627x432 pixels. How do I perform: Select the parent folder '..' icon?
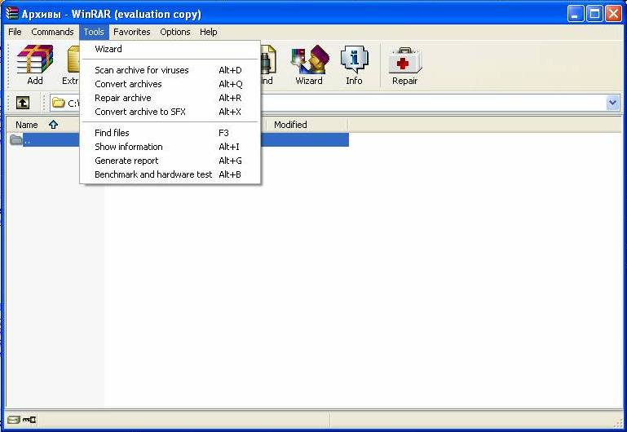click(x=16, y=139)
